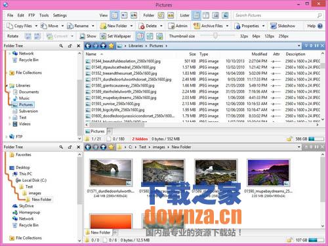Image resolution: width=328 pixels, height=246 pixels.
Task: Click the Delete toolbar button
Action: coord(148,26)
